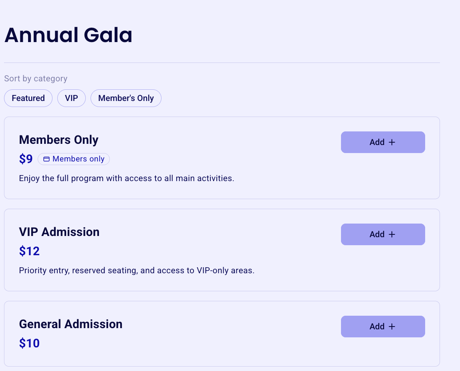This screenshot has height=371, width=460.
Task: Click the Sort by category label
Action: point(36,79)
